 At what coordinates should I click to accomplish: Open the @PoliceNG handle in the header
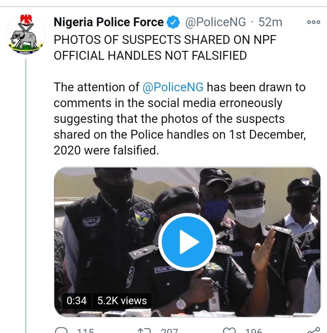coord(216,22)
